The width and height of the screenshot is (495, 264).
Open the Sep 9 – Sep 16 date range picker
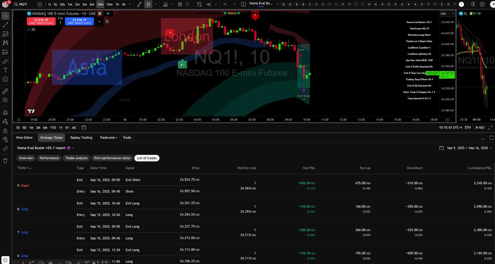point(466,148)
